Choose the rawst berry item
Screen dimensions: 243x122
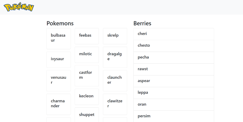tap(174, 69)
